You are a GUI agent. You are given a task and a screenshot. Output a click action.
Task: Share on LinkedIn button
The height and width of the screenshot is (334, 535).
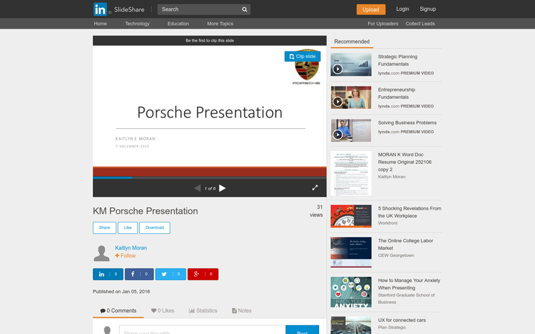coord(108,274)
